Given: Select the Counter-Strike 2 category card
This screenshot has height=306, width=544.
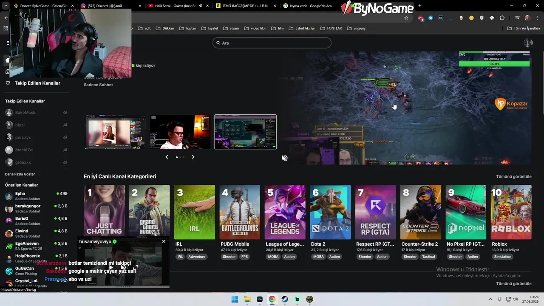Looking at the screenshot, I should [420, 212].
